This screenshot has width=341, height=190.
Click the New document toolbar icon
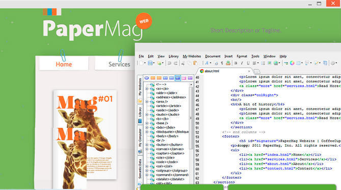pos(141,63)
